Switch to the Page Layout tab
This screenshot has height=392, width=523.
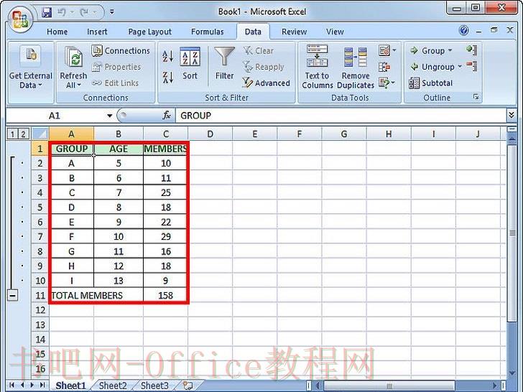149,32
